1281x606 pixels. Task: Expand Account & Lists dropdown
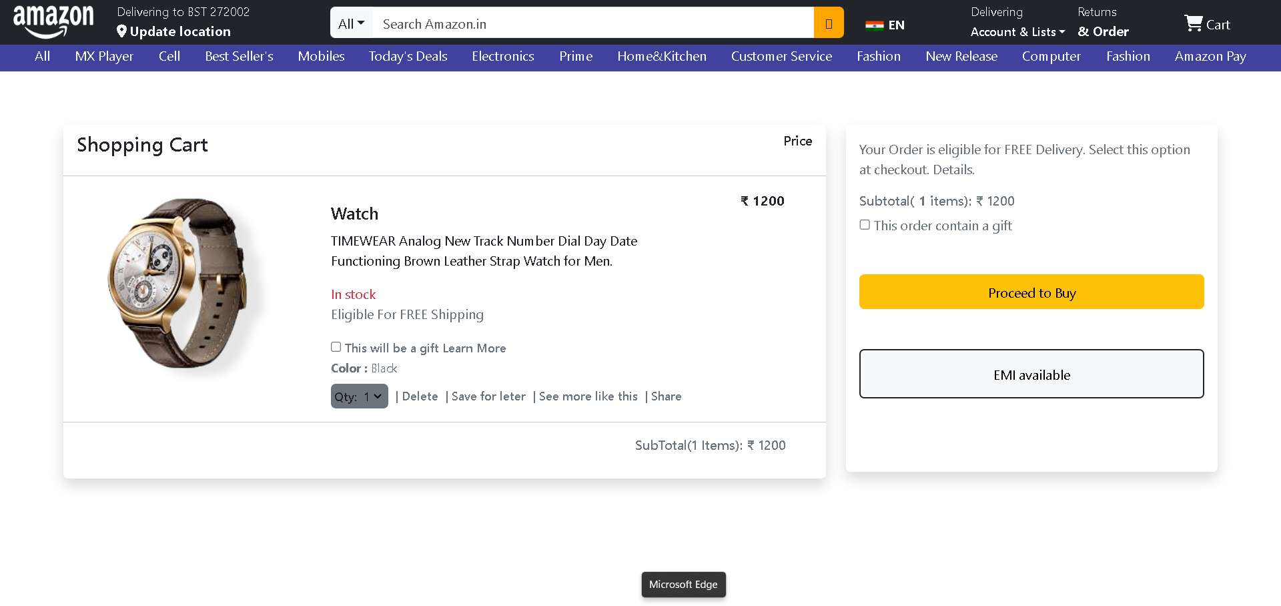(1017, 31)
